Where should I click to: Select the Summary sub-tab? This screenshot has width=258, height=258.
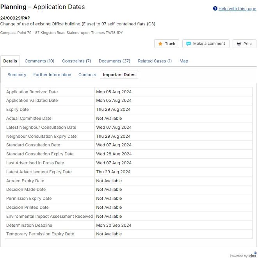coord(17,75)
